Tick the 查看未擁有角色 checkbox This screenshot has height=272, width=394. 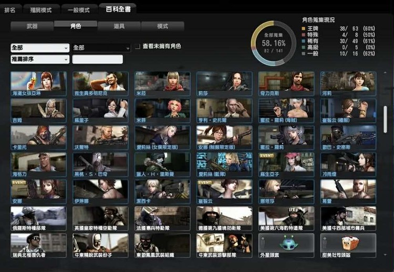pyautogui.click(x=138, y=46)
